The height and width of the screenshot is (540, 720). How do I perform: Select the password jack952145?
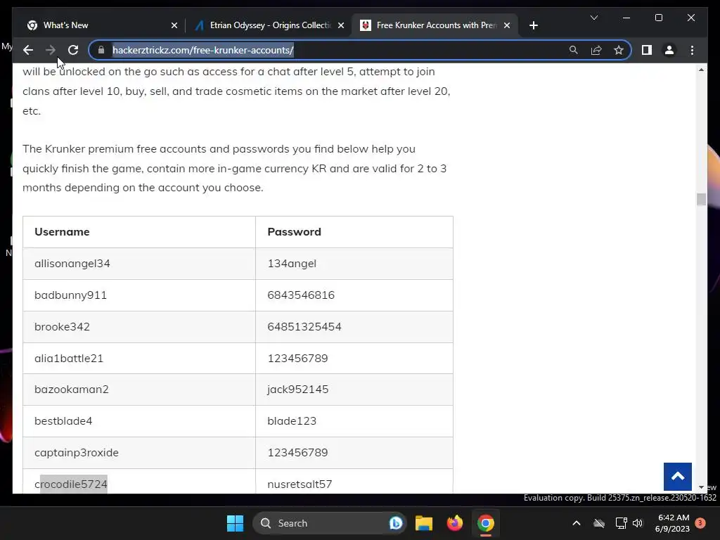297,390
